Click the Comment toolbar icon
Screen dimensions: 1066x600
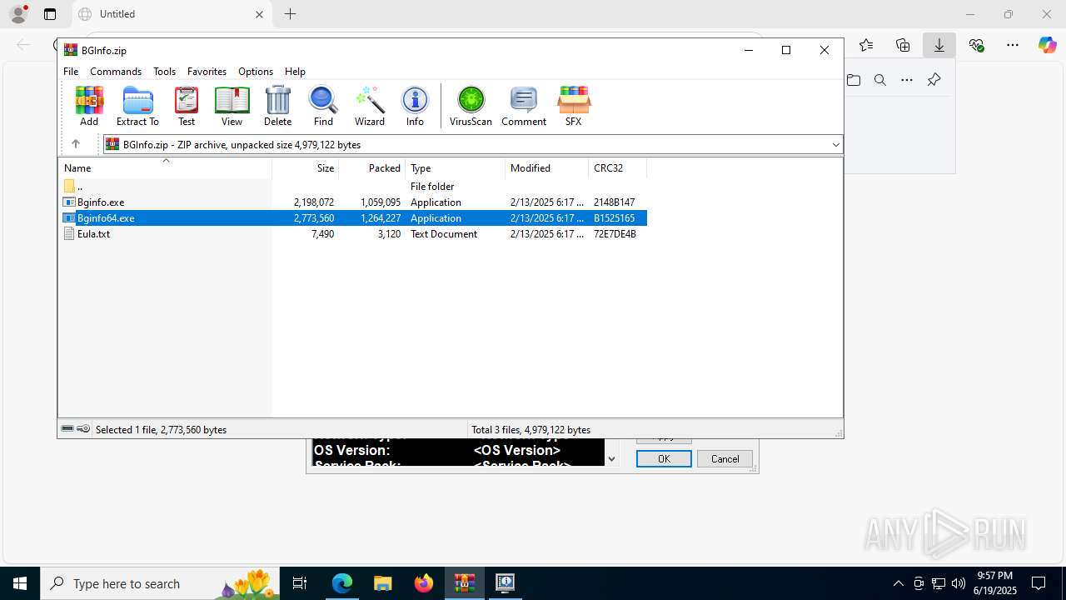click(x=524, y=106)
